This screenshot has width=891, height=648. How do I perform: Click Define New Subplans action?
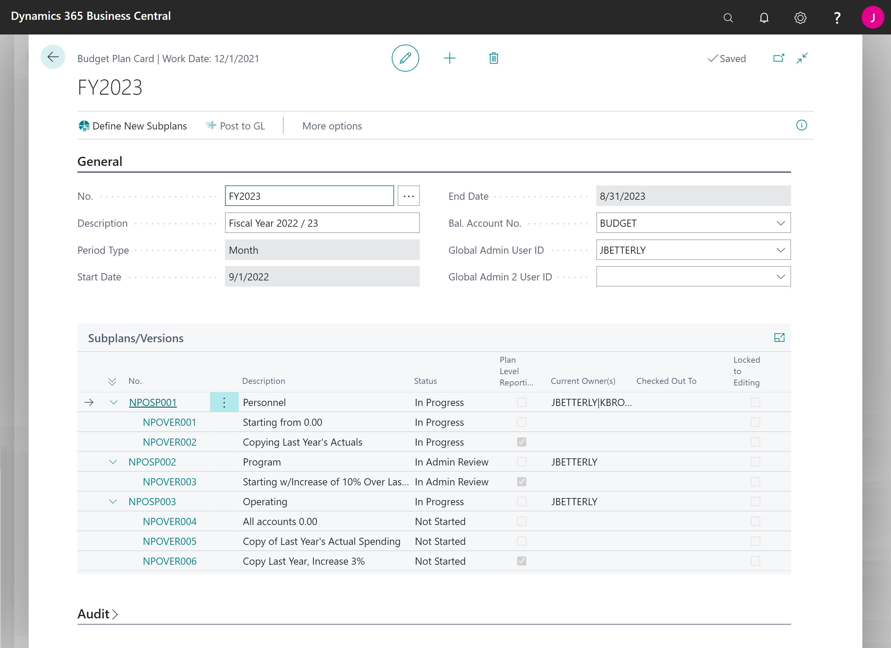pyautogui.click(x=133, y=126)
